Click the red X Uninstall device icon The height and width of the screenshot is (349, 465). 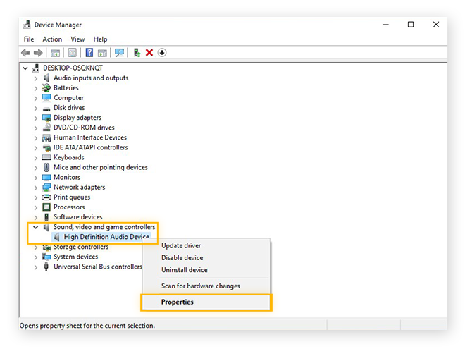tap(149, 53)
